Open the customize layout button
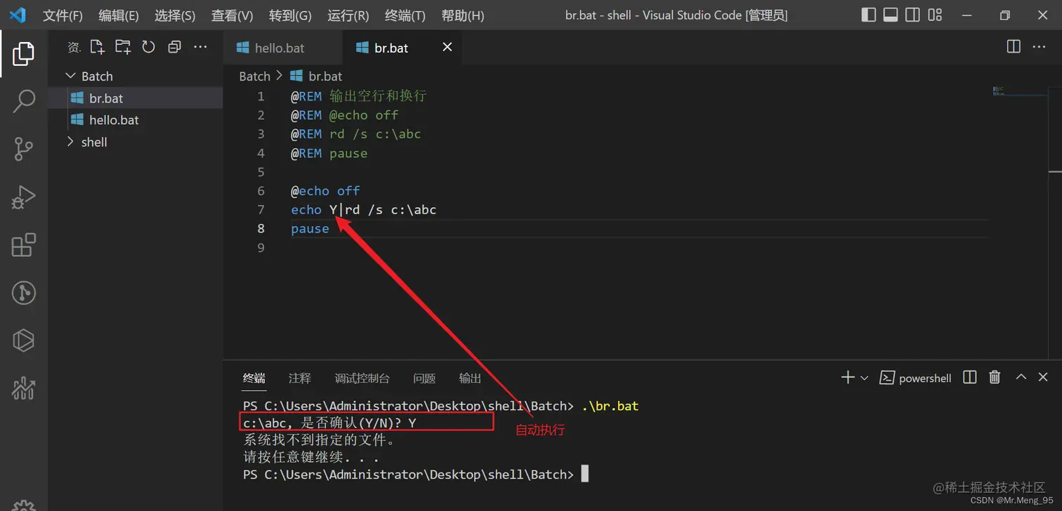 coord(935,15)
